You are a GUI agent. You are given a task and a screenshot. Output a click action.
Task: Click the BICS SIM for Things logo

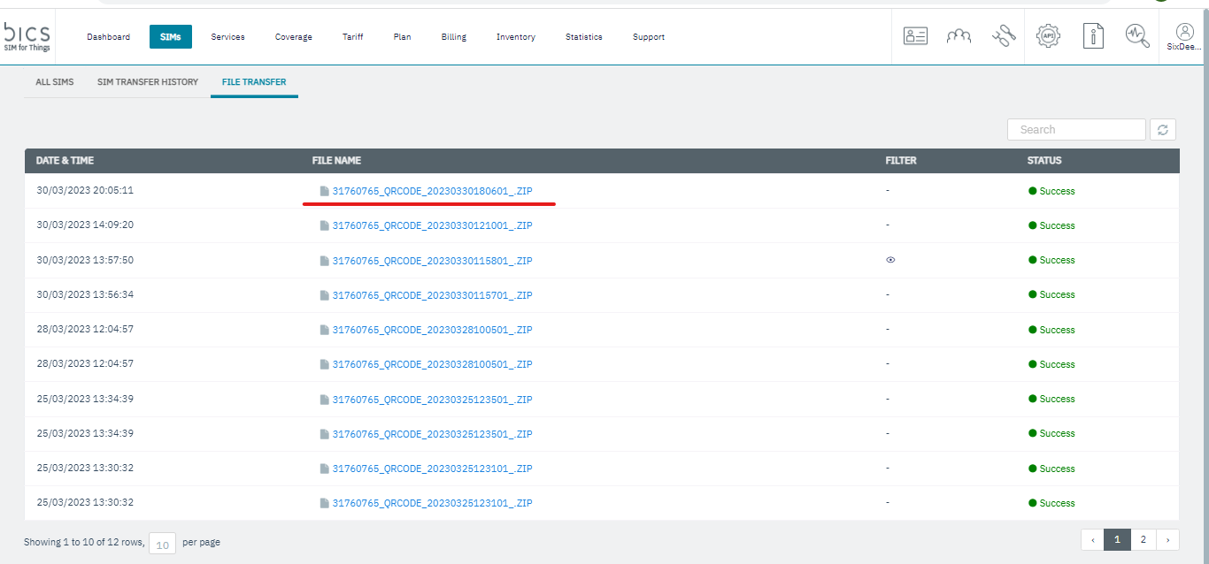27,36
